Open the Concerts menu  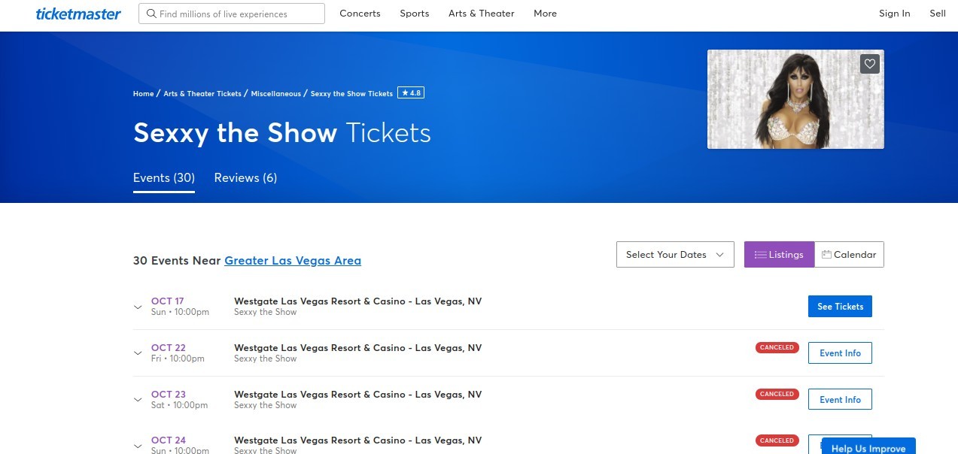pos(360,14)
